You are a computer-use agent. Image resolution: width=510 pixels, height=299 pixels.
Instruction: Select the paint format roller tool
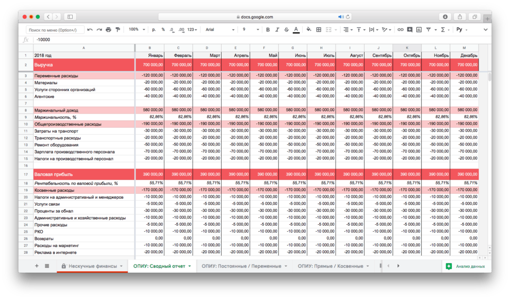coord(118,29)
